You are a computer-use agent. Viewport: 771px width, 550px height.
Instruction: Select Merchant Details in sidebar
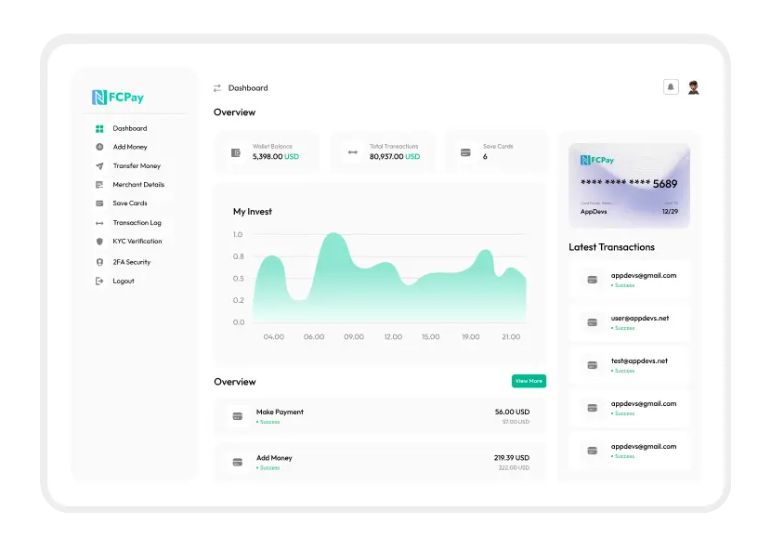[137, 185]
